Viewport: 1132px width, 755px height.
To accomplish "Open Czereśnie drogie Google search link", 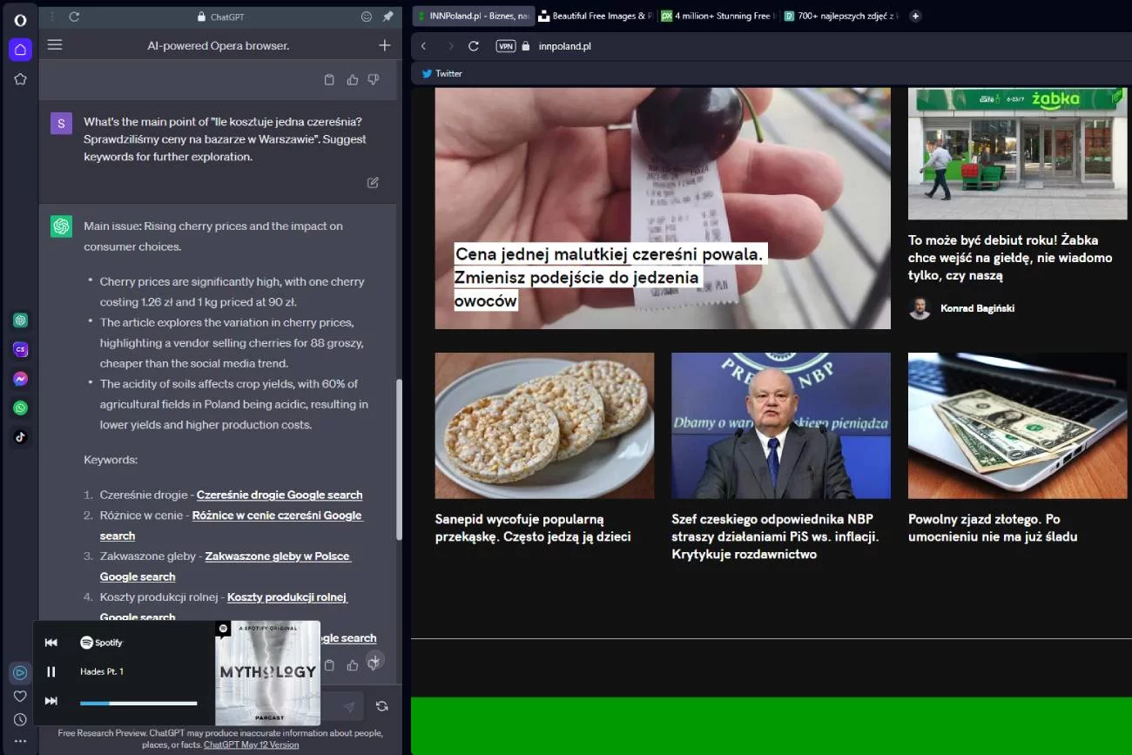I will coord(280,495).
